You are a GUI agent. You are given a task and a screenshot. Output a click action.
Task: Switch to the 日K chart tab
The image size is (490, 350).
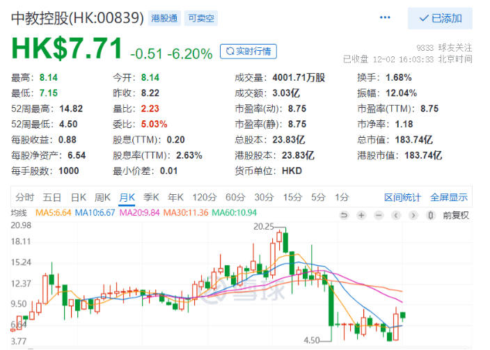[78, 197]
